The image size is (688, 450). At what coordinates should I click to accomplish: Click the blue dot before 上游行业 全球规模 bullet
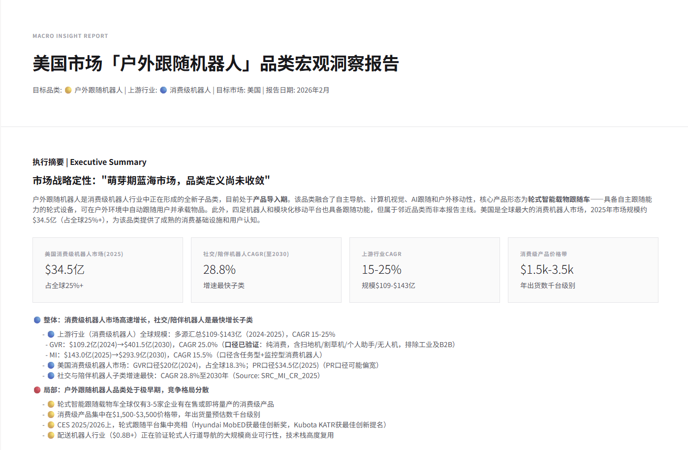click(51, 334)
